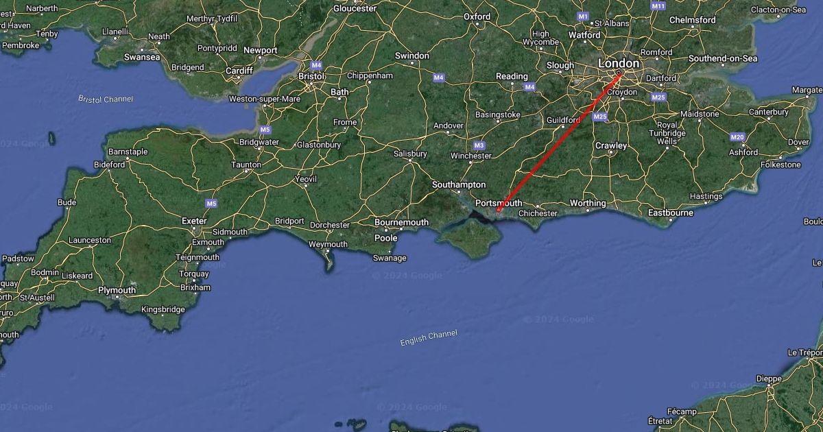Click the M5 shield above Bridgwater
The width and height of the screenshot is (823, 432).
point(265,130)
